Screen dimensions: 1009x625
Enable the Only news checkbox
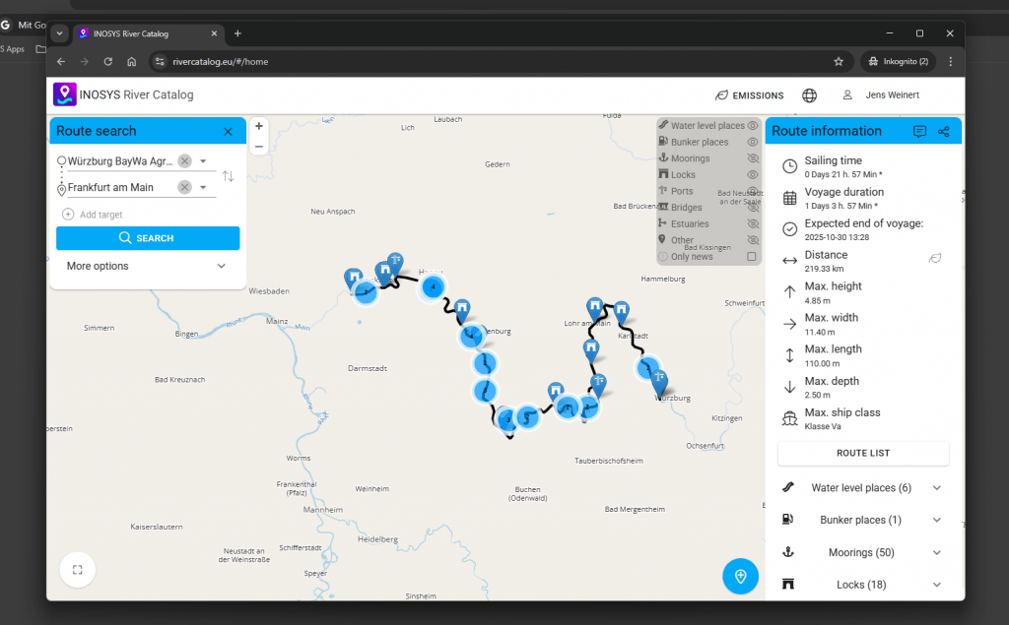(x=752, y=257)
